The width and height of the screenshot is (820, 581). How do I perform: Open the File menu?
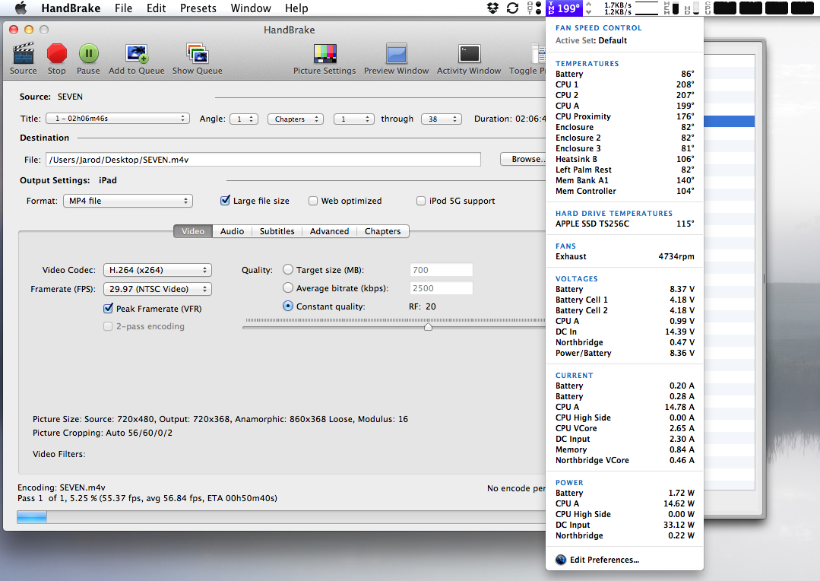[x=123, y=8]
